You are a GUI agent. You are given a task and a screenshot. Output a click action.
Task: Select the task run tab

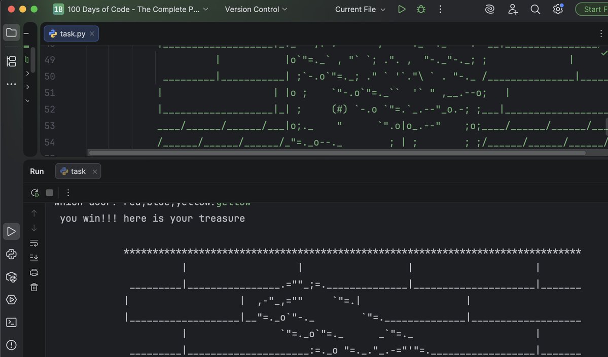[x=78, y=171]
